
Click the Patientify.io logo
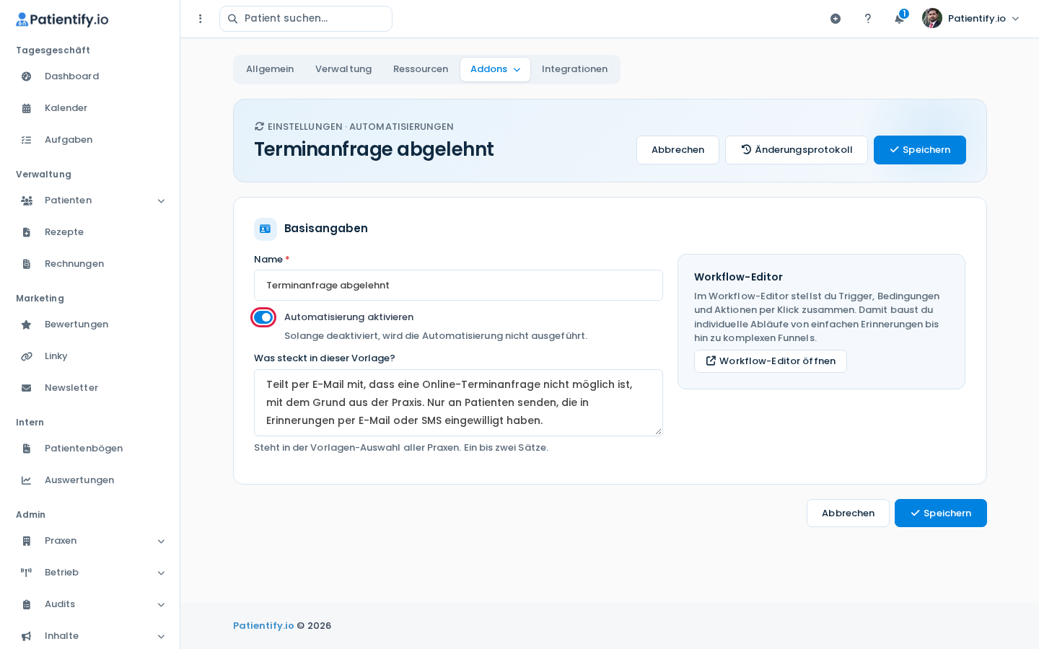coord(62,19)
